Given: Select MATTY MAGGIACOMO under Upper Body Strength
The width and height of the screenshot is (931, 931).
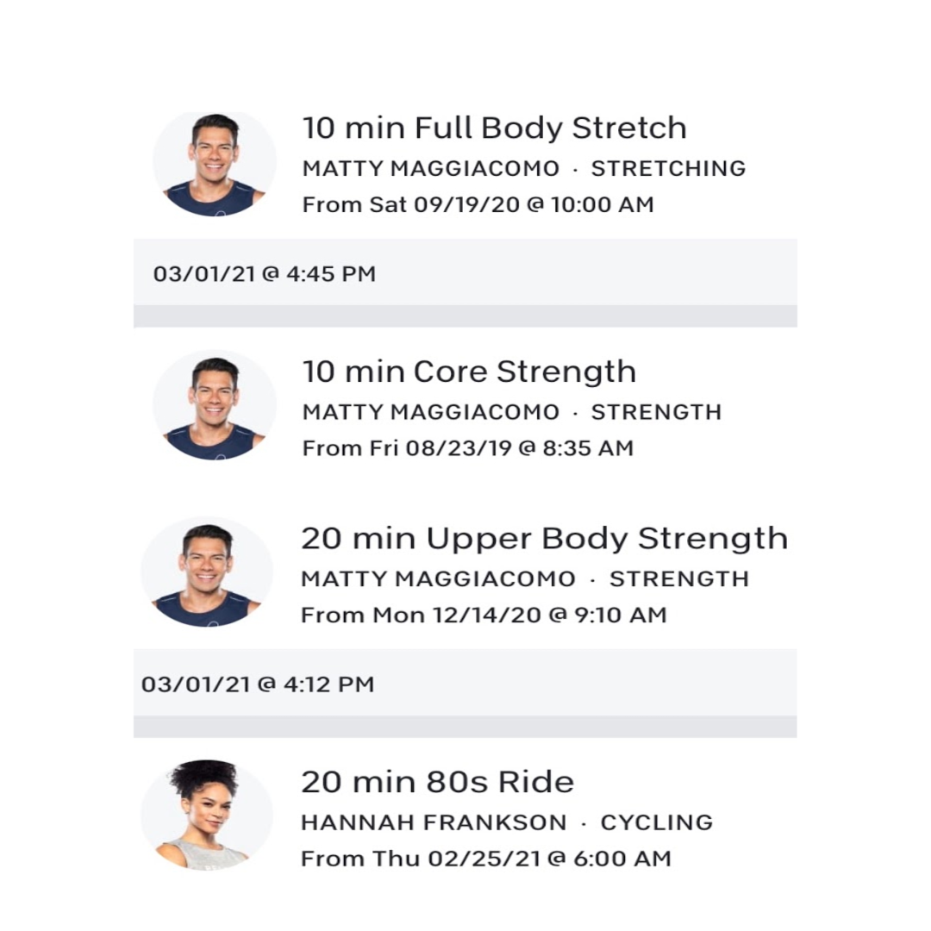Looking at the screenshot, I should 438,579.
